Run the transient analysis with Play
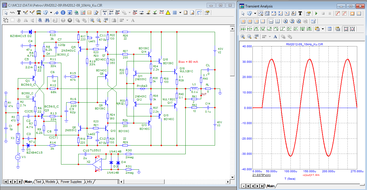 point(316,13)
